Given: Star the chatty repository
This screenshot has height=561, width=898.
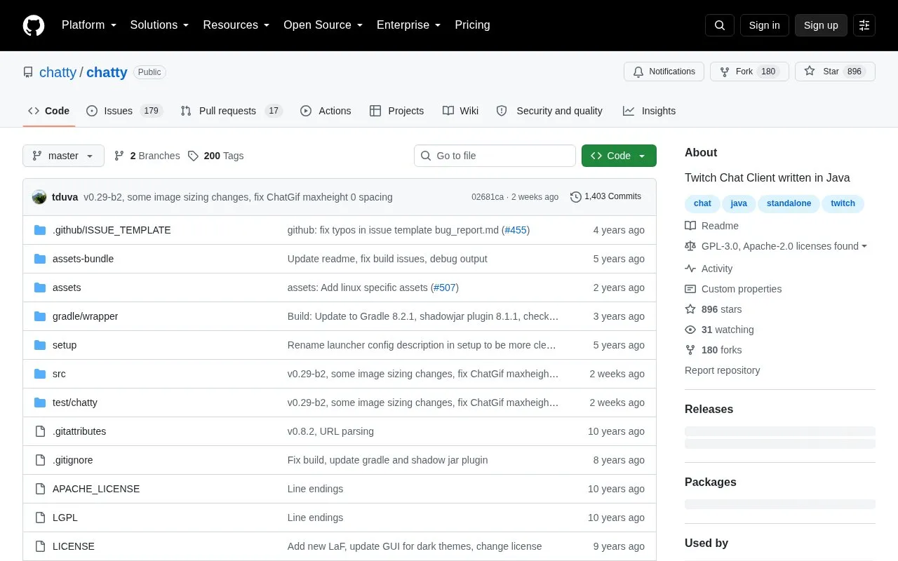Looking at the screenshot, I should click(835, 72).
